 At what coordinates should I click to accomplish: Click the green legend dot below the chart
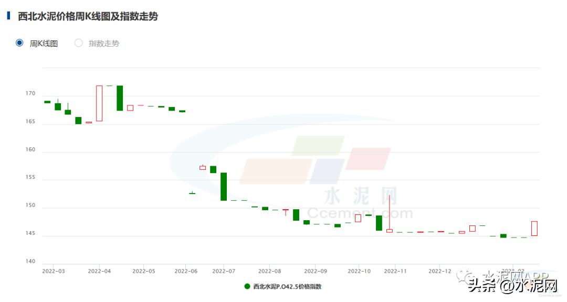coord(246,286)
